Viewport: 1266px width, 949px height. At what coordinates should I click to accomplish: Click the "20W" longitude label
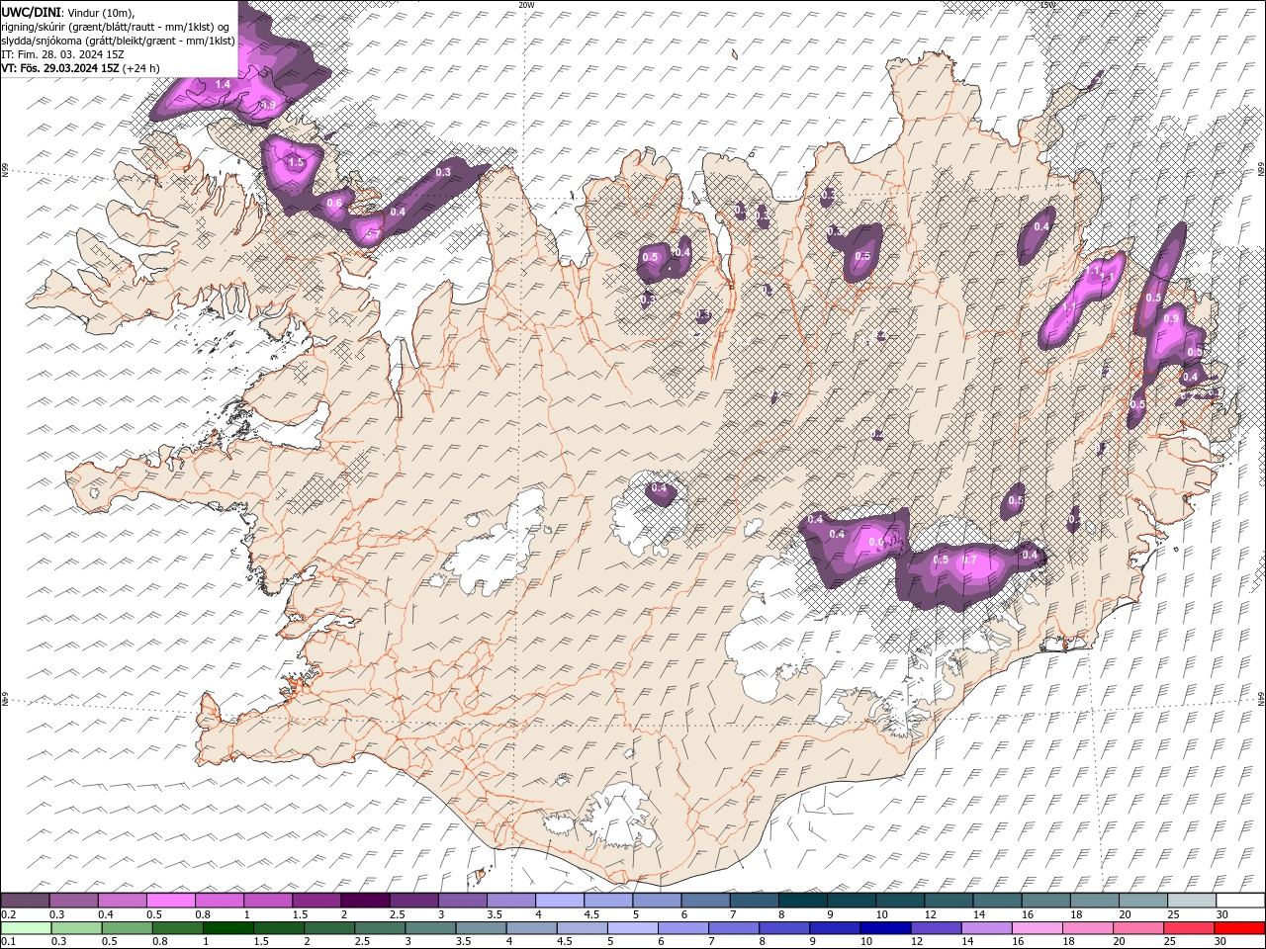pyautogui.click(x=526, y=5)
